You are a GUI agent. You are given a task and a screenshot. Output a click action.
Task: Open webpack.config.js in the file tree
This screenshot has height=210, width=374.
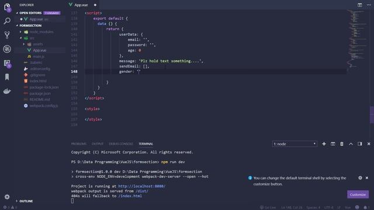pyautogui.click(x=44, y=106)
